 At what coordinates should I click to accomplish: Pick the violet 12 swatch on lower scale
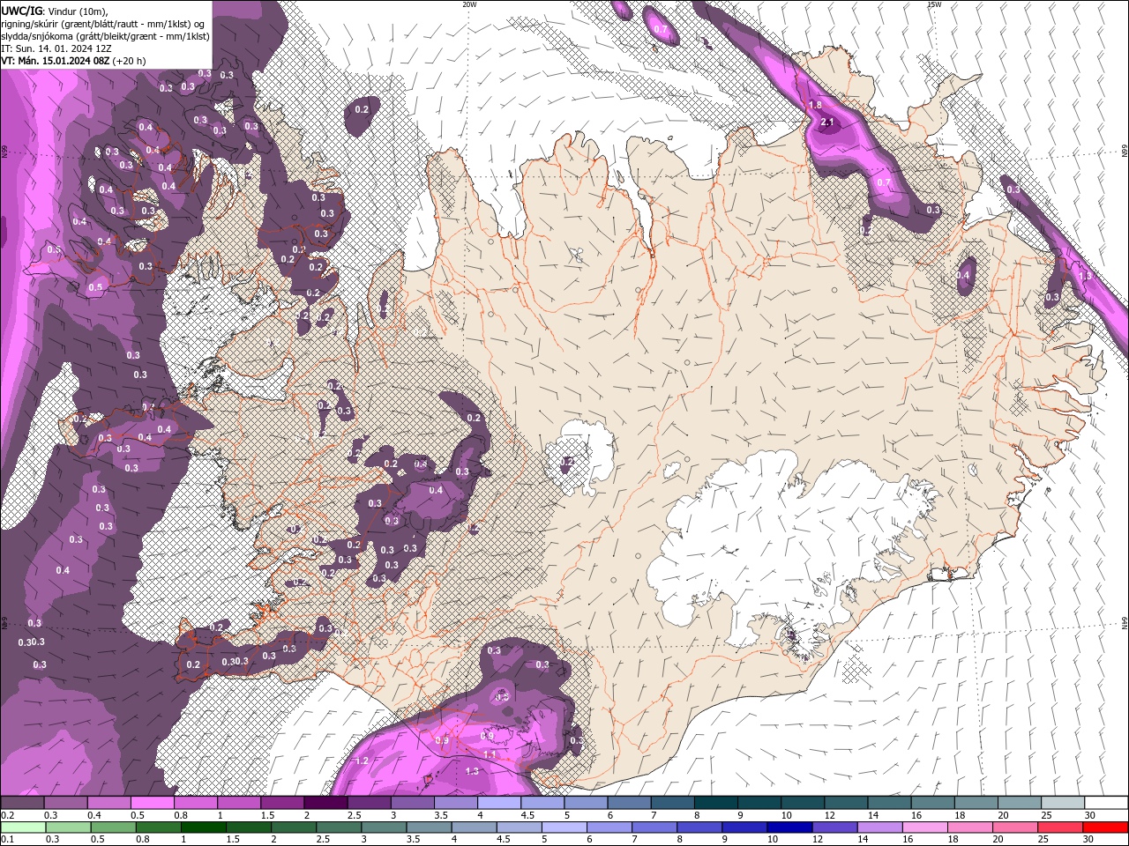(x=834, y=827)
